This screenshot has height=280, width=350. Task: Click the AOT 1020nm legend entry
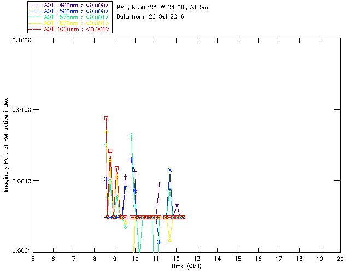(x=69, y=29)
